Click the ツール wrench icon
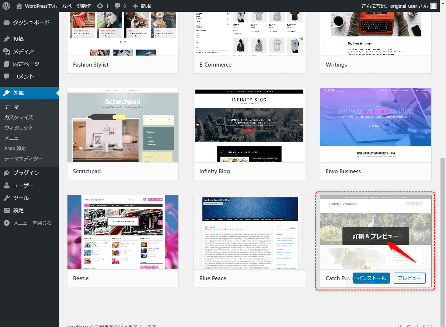This screenshot has height=327, width=446. (7, 198)
